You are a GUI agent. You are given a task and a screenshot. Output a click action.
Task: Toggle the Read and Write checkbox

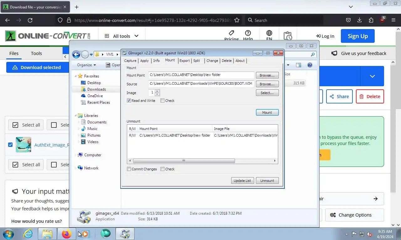pyautogui.click(x=129, y=101)
